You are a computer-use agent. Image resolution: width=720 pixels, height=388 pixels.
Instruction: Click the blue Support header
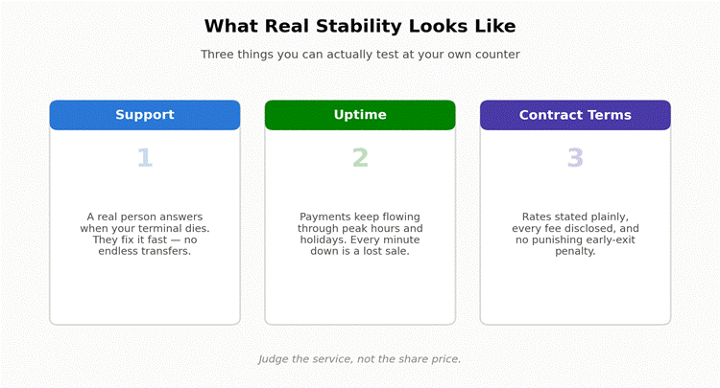coord(145,115)
